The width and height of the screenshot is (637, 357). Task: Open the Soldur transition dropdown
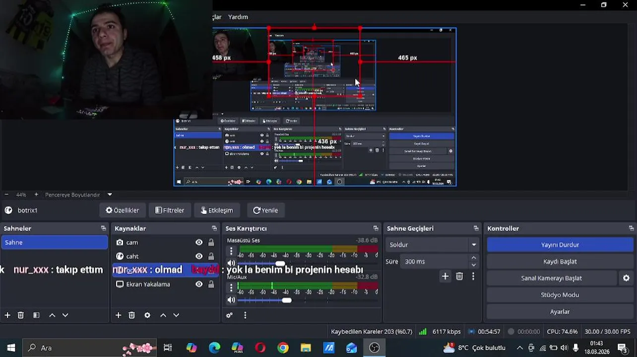click(x=433, y=244)
